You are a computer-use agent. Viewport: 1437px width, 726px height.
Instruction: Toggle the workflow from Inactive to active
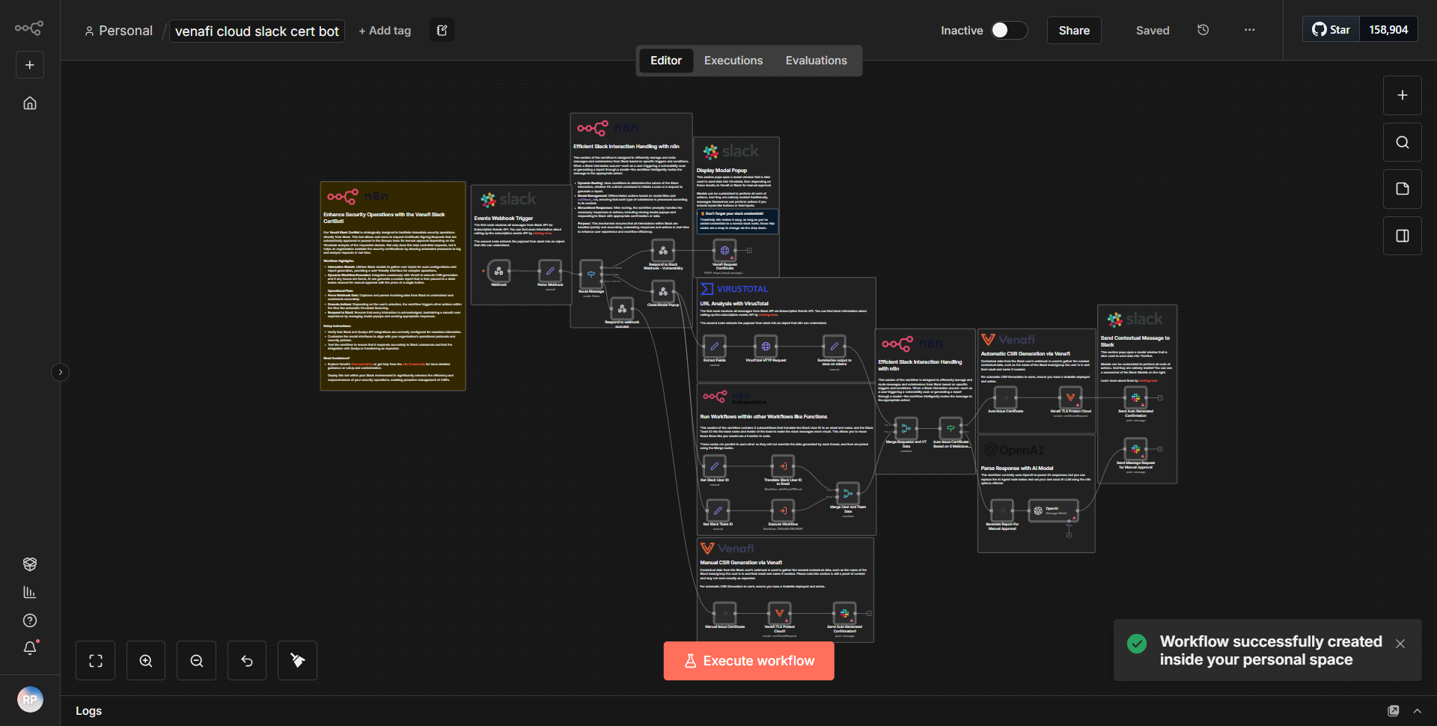1009,30
